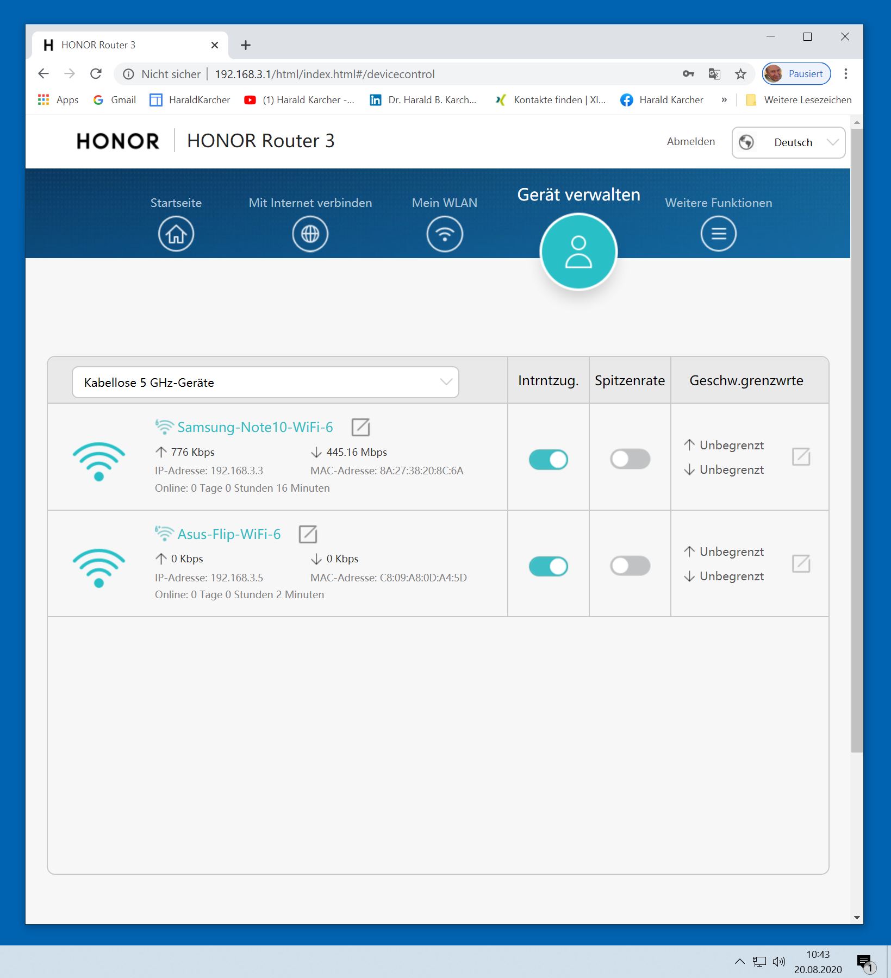The width and height of the screenshot is (891, 978).
Task: Open the Weitere Funktionen menu icon
Action: tap(718, 234)
